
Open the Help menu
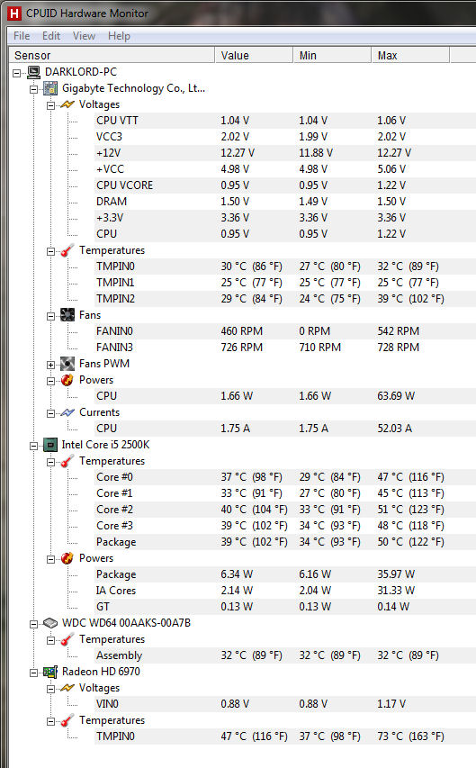(119, 36)
